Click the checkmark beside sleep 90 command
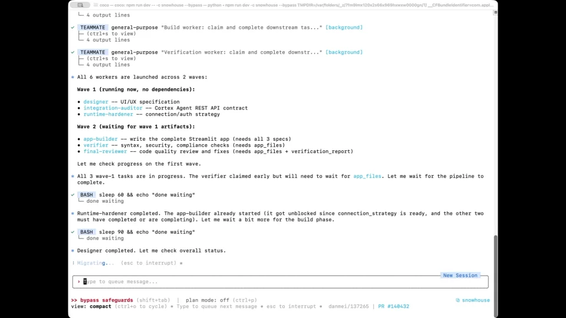Viewport: 566px width, 318px height. pos(73,232)
